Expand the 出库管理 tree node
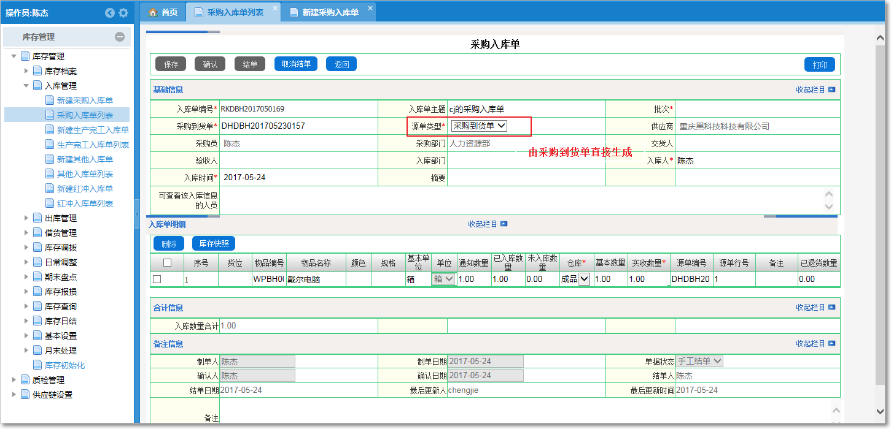 coord(26,218)
